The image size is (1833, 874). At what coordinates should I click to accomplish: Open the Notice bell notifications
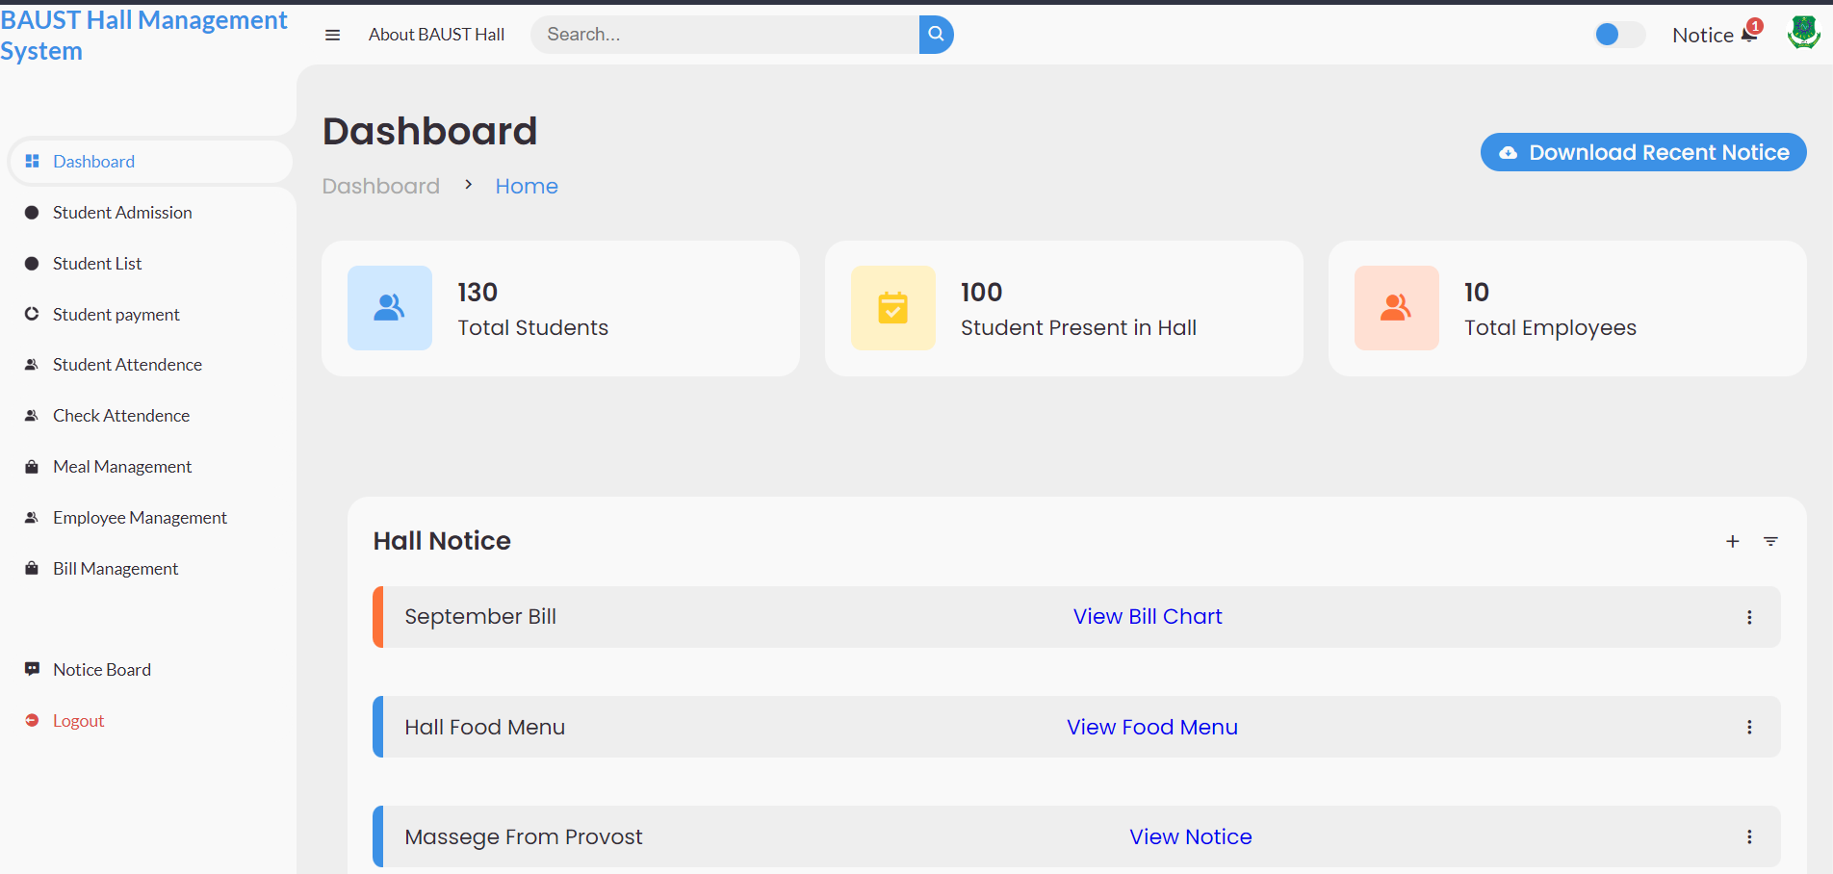coord(1749,35)
